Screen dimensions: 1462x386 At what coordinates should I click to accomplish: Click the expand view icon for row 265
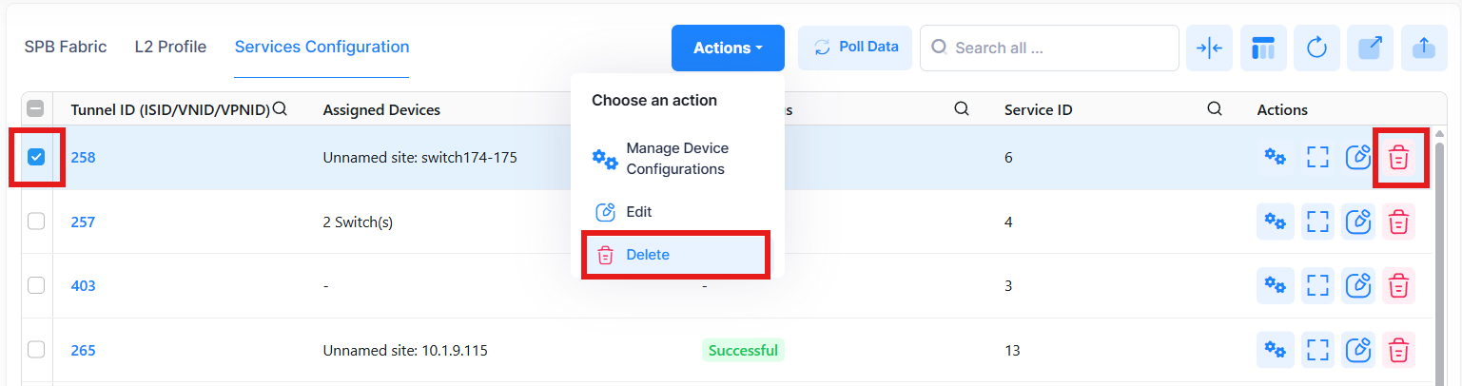(1317, 350)
